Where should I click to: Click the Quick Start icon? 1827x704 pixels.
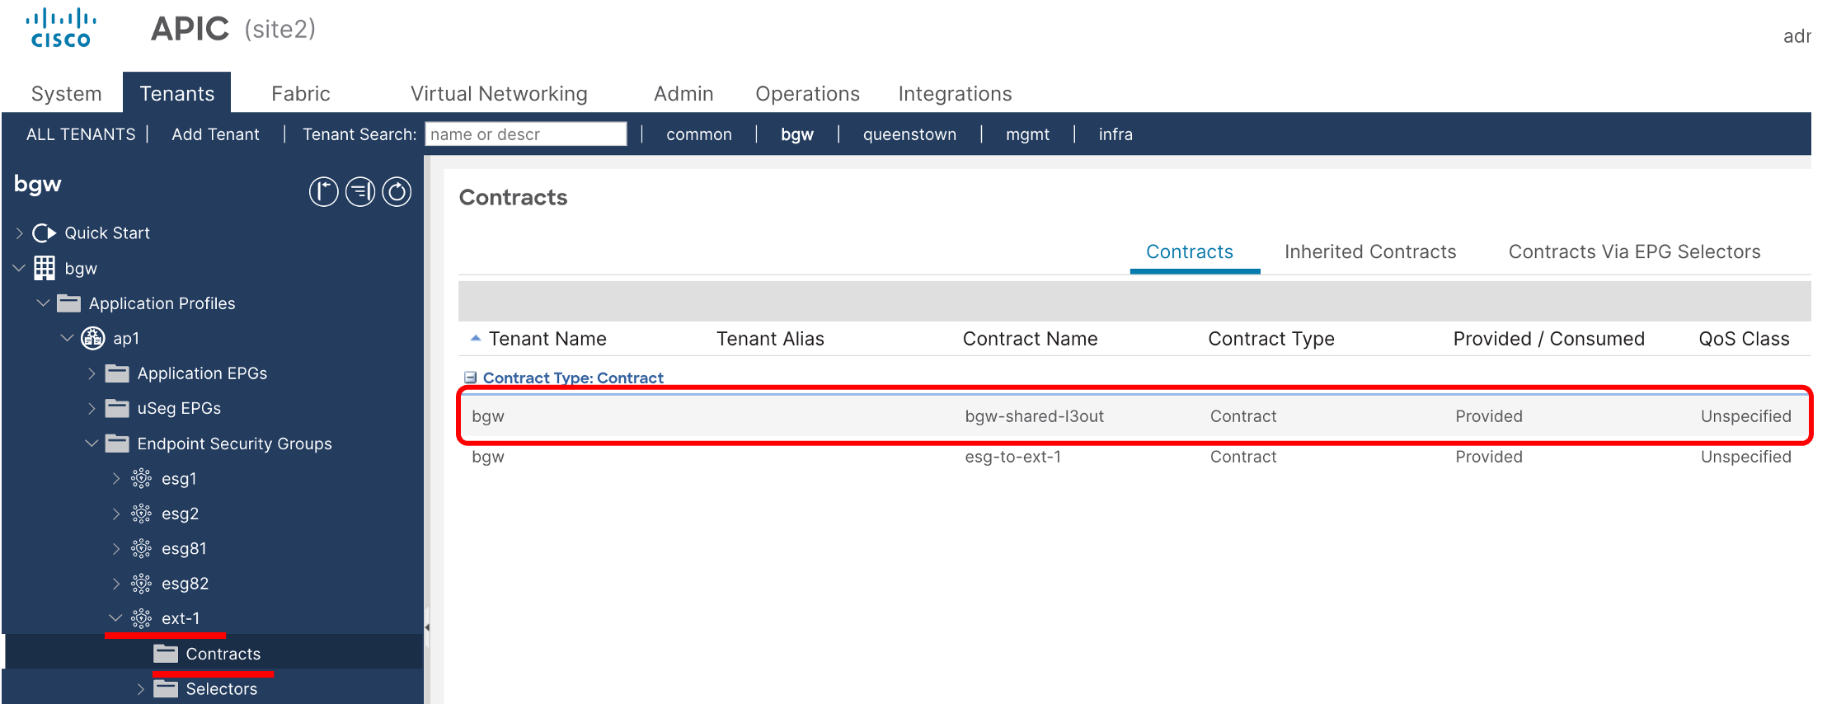(44, 233)
